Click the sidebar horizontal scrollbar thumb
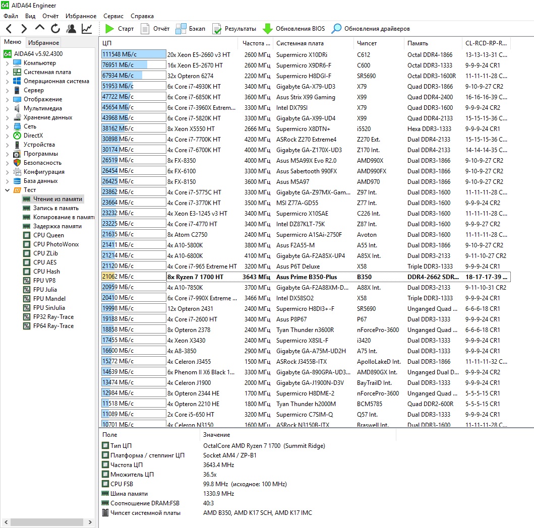 pyautogui.click(x=48, y=522)
